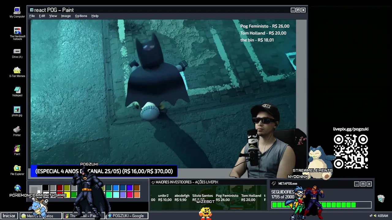392x220 pixels.
Task: Pick the yellow color swatch
Action: 67,195
